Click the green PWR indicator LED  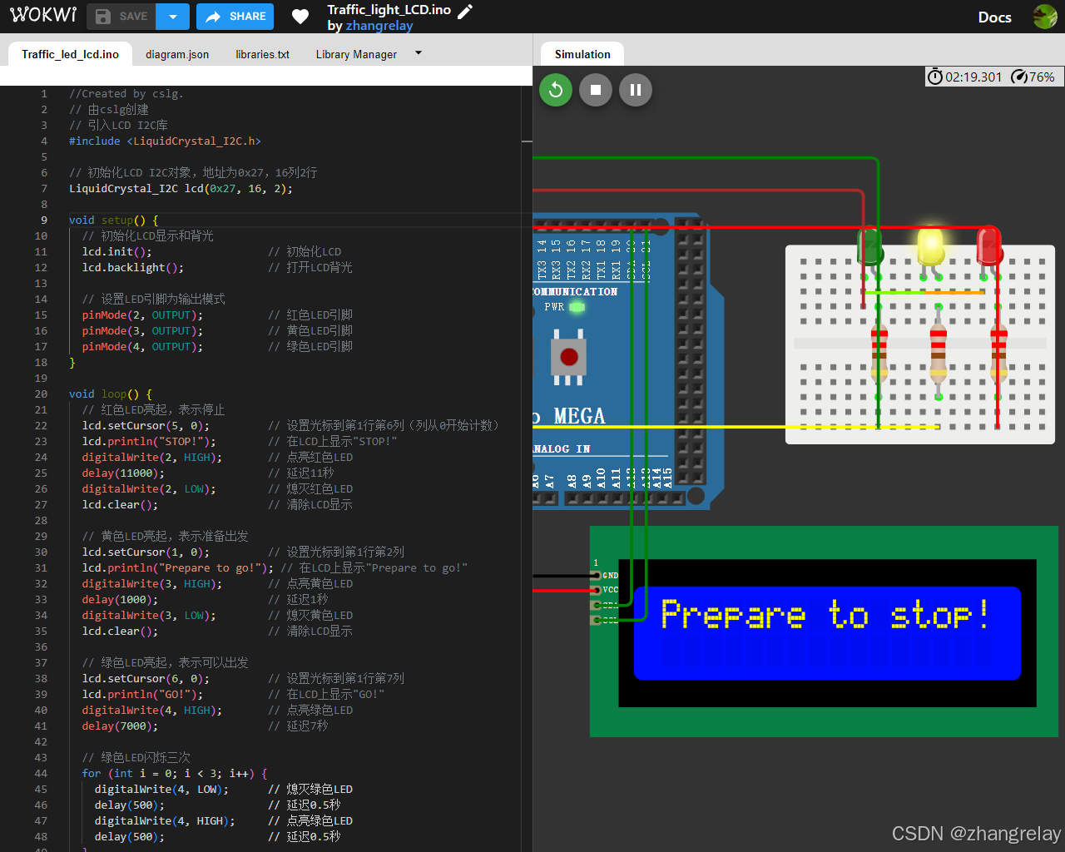(x=576, y=307)
